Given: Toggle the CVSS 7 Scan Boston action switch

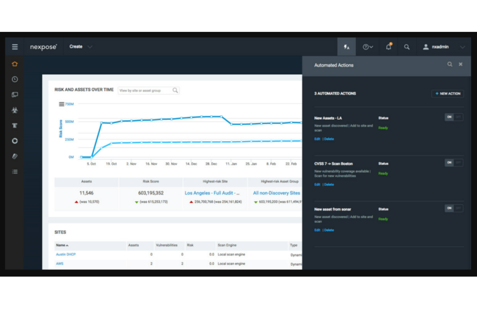Looking at the screenshot, I should [454, 163].
